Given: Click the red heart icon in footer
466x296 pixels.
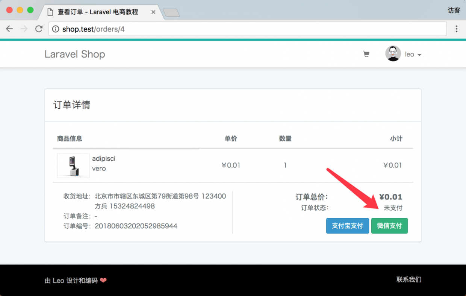Looking at the screenshot, I should [x=103, y=280].
